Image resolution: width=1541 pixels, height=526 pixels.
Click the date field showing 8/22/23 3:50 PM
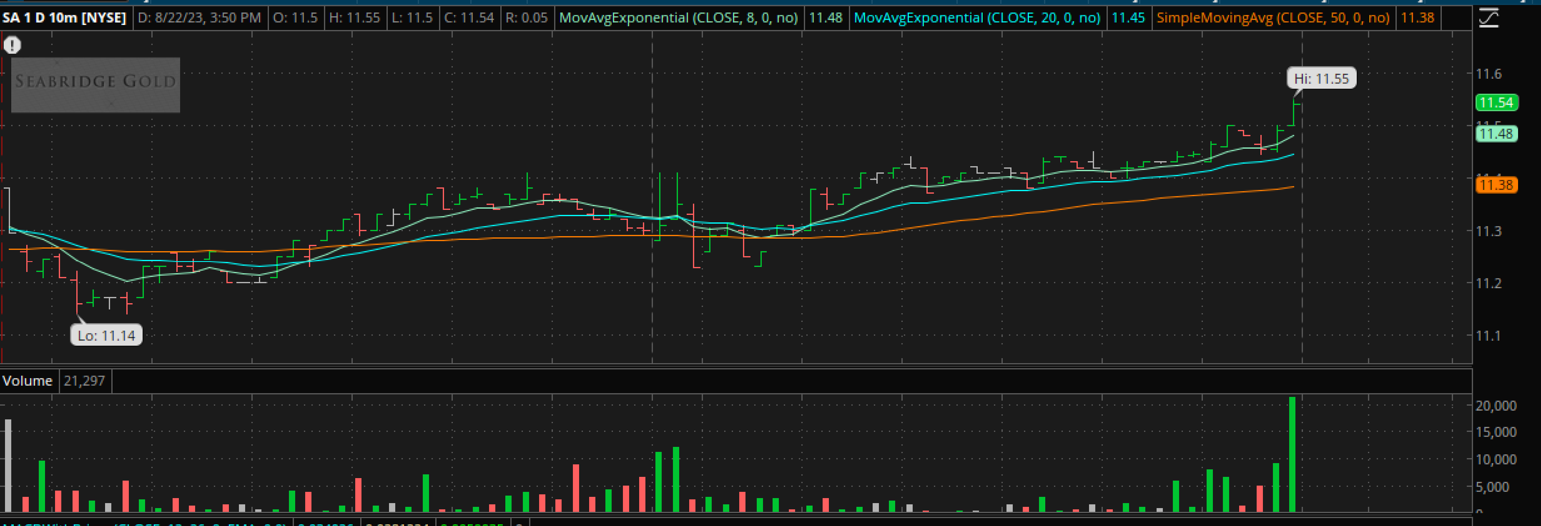199,18
